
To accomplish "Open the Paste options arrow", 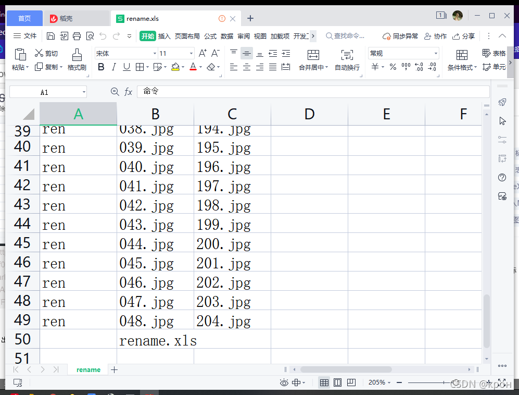I will coord(27,67).
